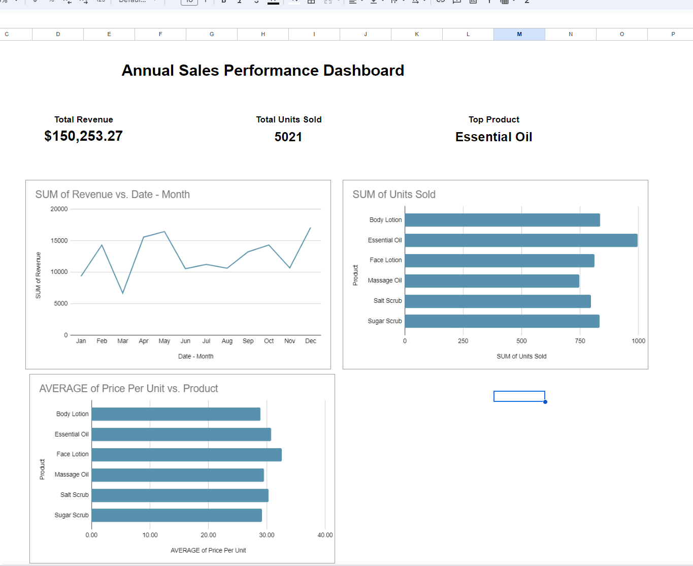Select column N header
This screenshot has width=693, height=566.
pos(571,34)
